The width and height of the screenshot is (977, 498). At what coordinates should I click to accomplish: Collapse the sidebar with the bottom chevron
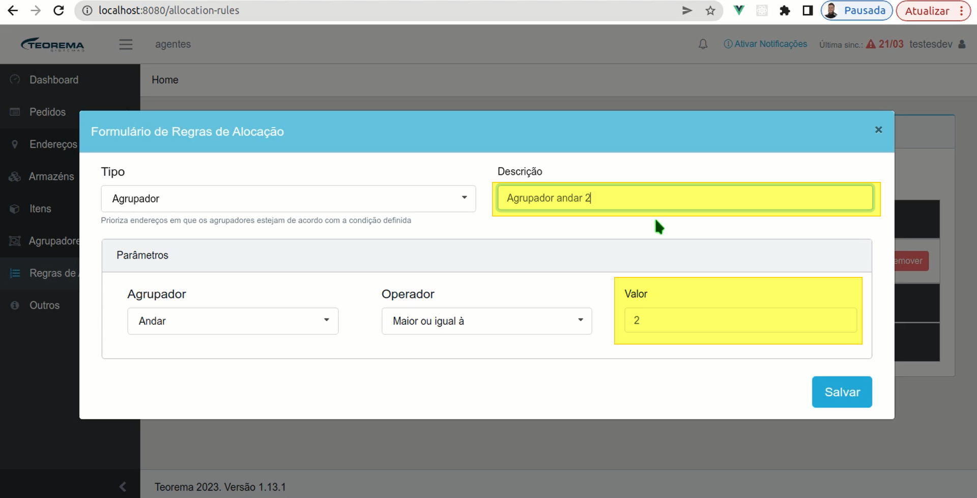point(123,486)
